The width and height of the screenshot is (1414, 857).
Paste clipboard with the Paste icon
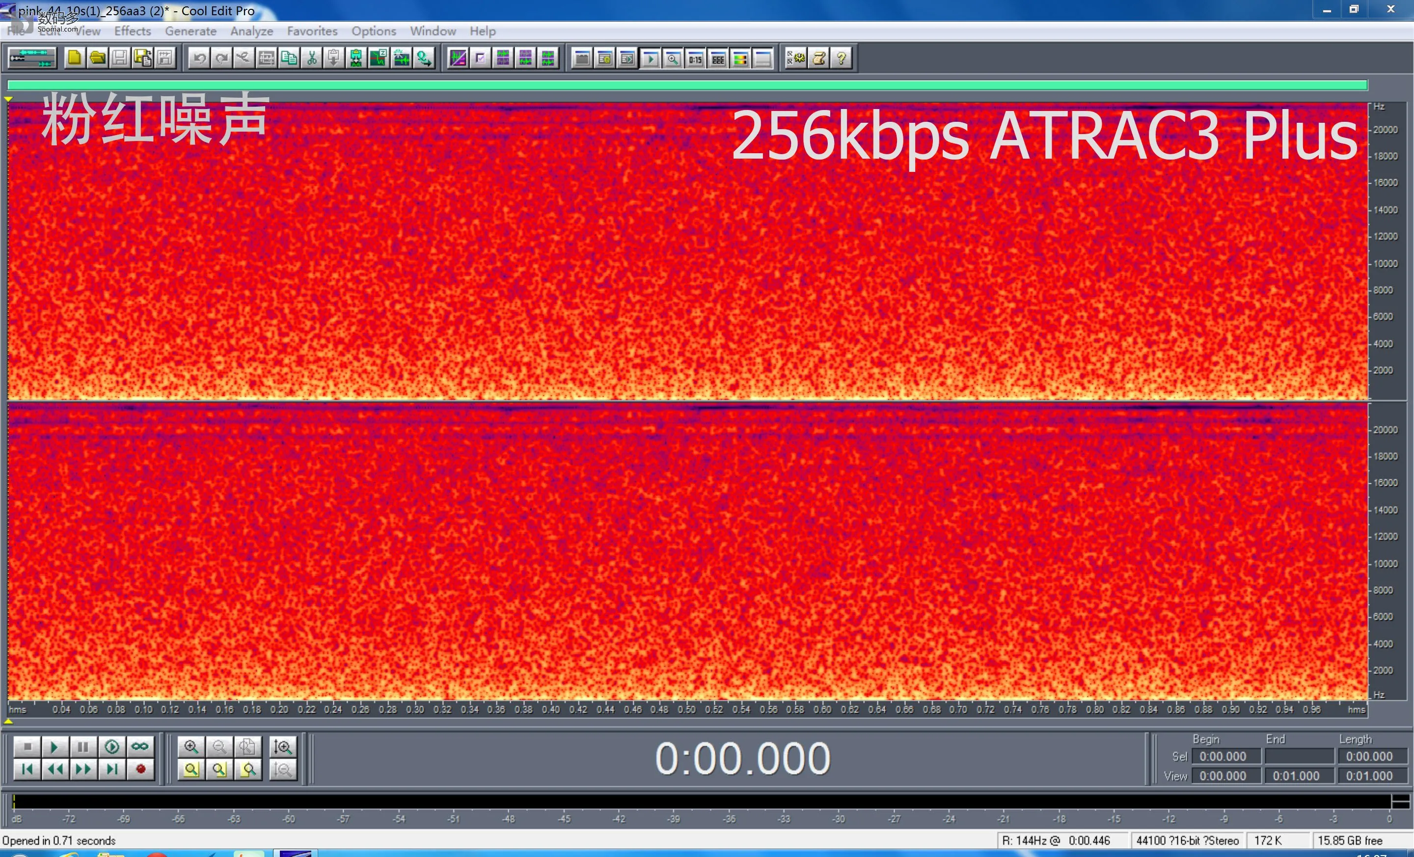click(333, 58)
